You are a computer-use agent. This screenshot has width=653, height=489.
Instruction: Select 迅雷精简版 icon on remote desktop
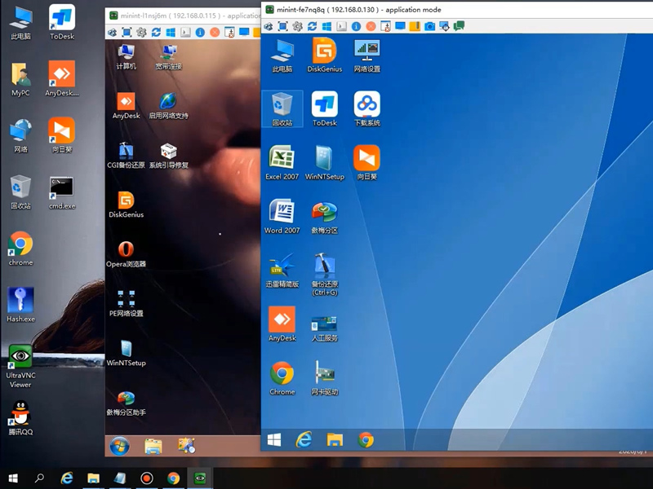282,271
